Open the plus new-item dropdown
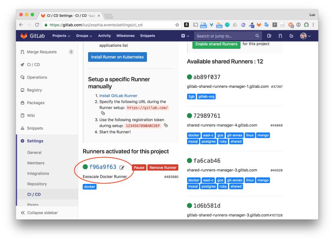Viewport: 334px width, 242px height. (185, 36)
